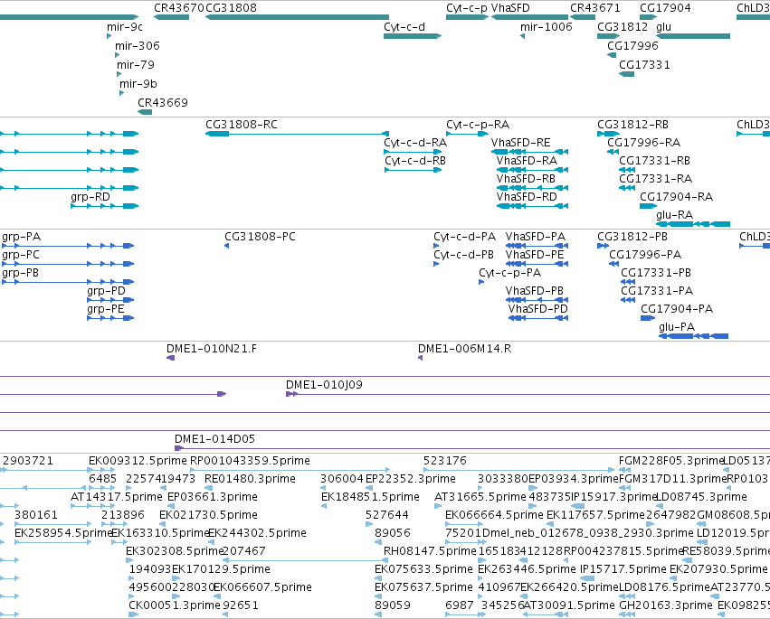Select the CR43670 gene label

[179, 8]
